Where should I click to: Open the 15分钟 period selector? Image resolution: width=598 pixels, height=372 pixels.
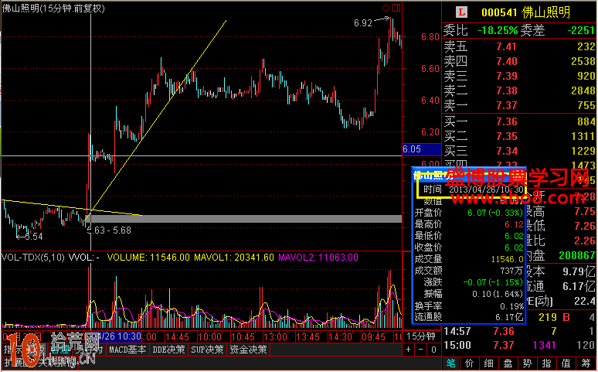[x=421, y=336]
